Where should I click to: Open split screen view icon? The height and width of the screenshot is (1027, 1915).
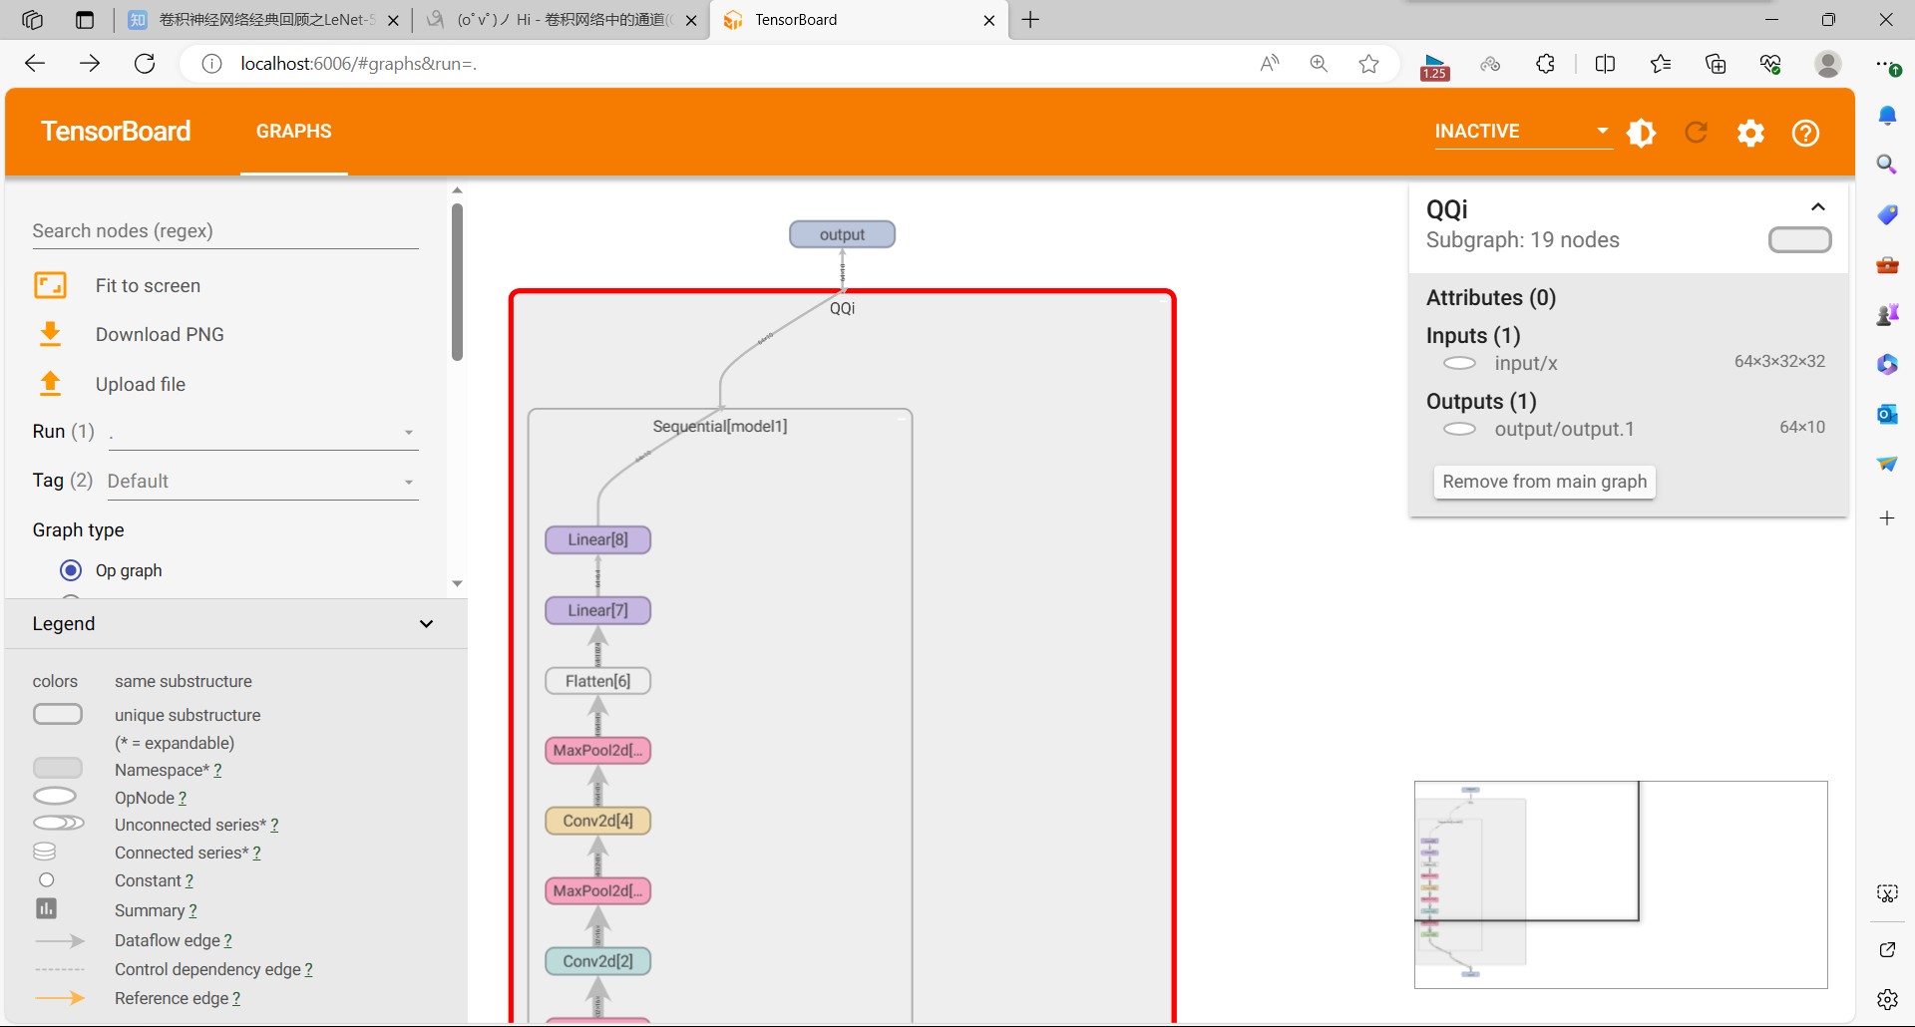1605,64
